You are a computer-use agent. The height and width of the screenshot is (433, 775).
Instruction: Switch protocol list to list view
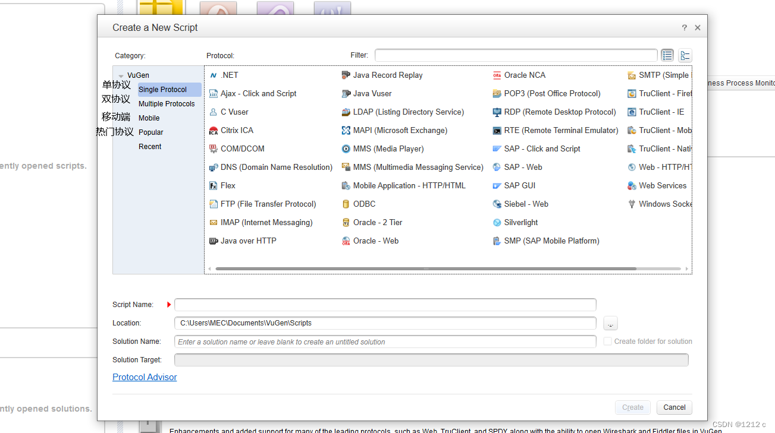(667, 55)
